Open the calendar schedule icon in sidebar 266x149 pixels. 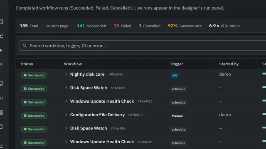click(x=1, y=127)
